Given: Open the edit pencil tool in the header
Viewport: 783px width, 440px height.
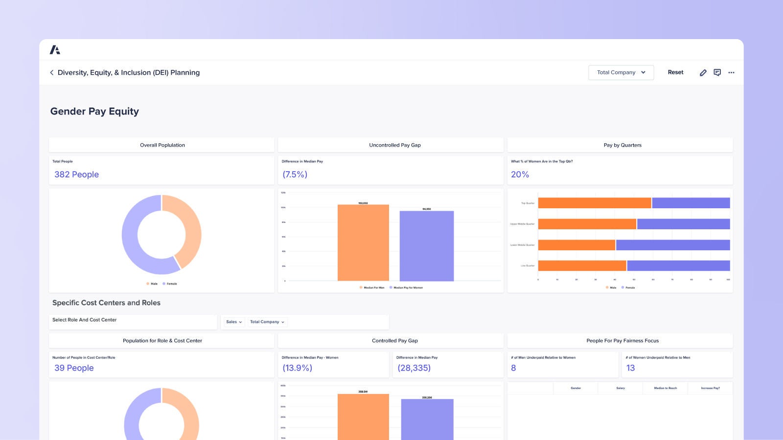Looking at the screenshot, I should (703, 72).
